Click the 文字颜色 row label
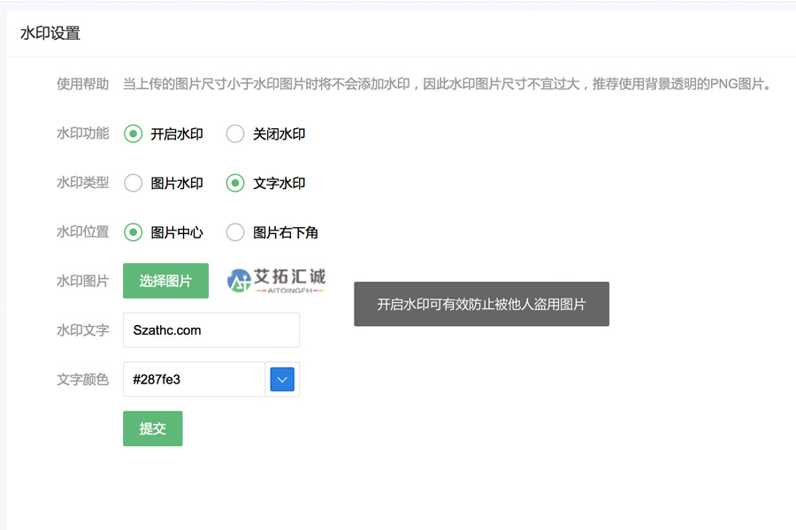The image size is (796, 530). click(x=81, y=379)
